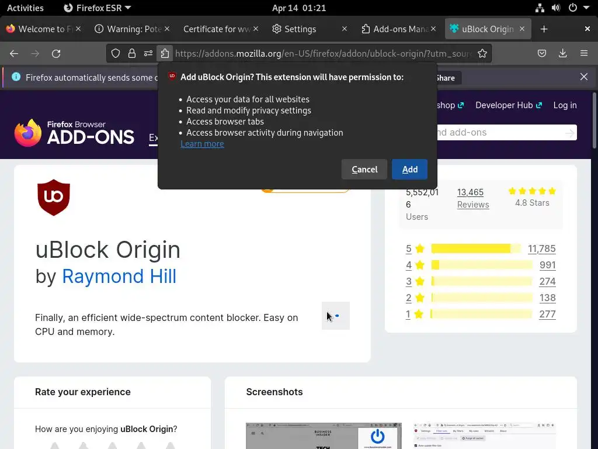Click Add to install uBlock Origin
Screen dimensions: 598x449
tap(409, 169)
